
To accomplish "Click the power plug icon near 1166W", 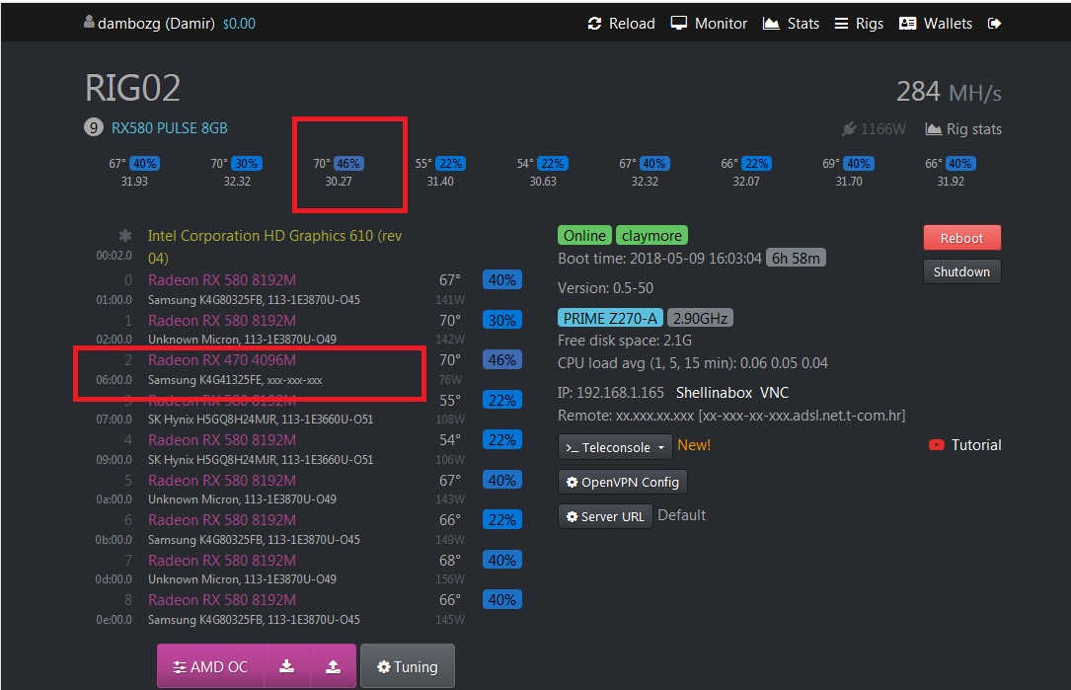I will [x=849, y=129].
